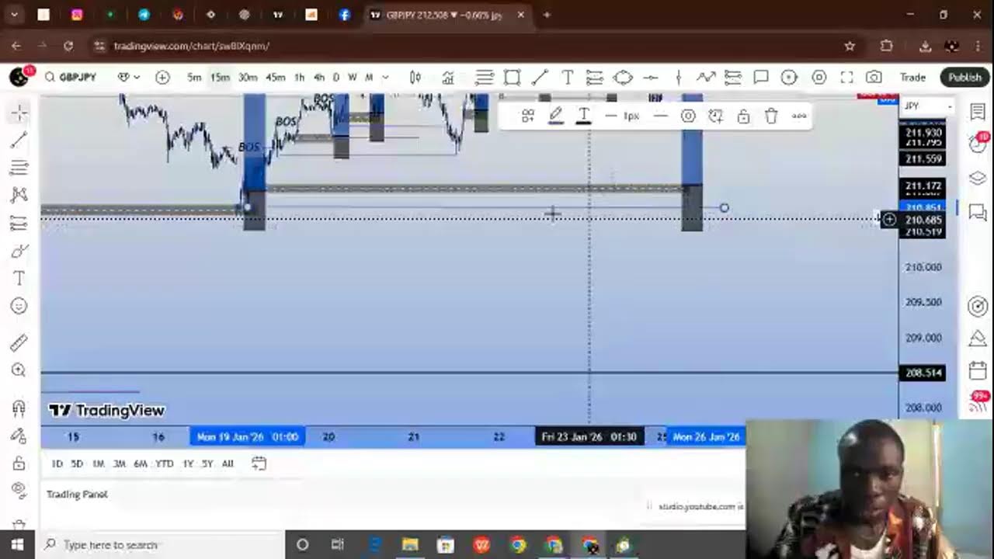This screenshot has height=559, width=994.
Task: Add order at the 210.685 price plus icon
Action: (889, 220)
